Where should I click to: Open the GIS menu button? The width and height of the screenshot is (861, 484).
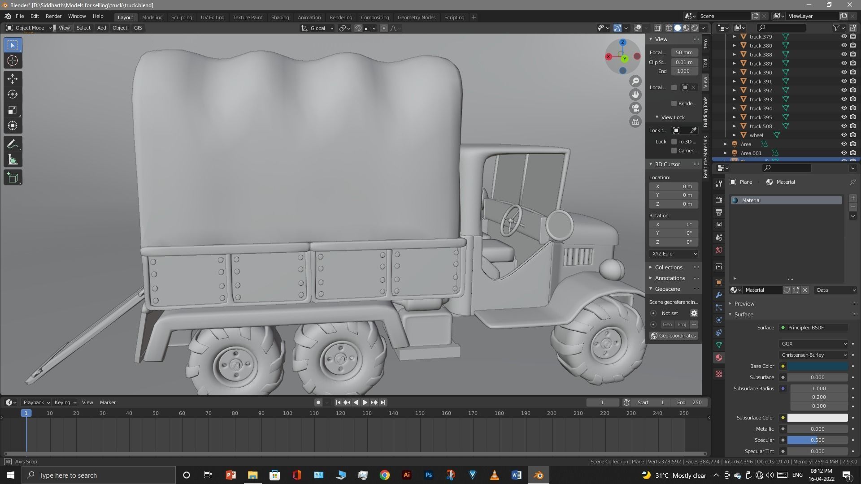[138, 28]
